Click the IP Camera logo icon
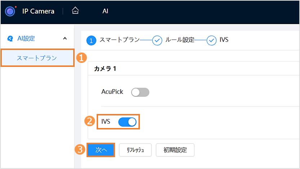300x169 pixels. tap(10, 11)
